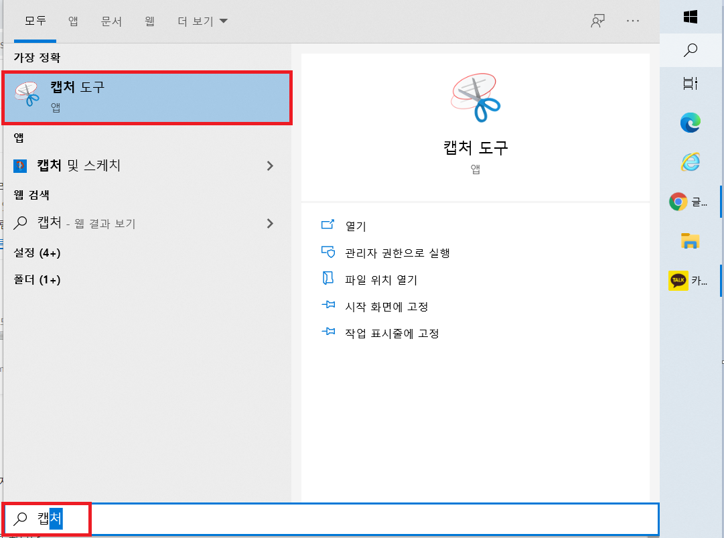Open the three-dot options menu

tap(633, 21)
